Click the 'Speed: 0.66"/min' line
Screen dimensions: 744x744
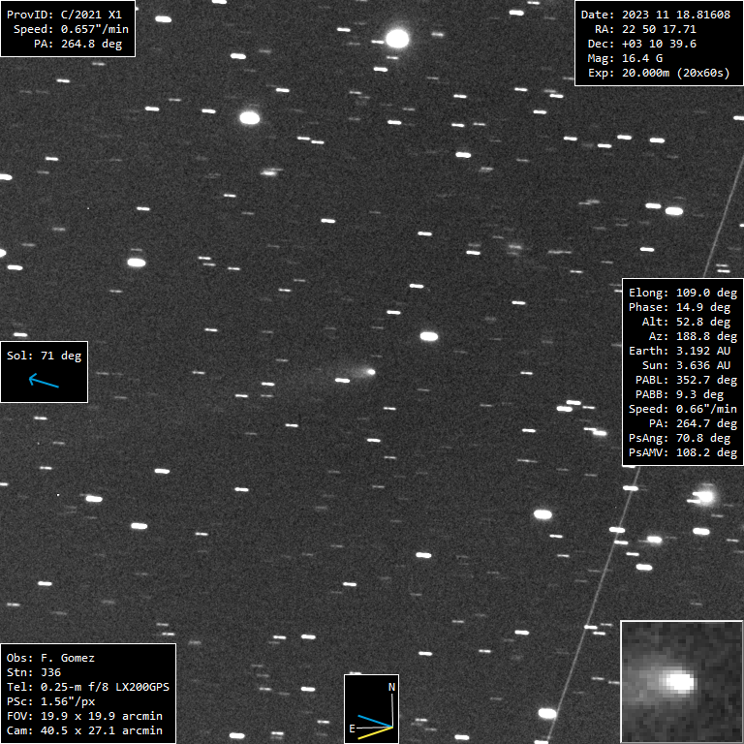683,410
